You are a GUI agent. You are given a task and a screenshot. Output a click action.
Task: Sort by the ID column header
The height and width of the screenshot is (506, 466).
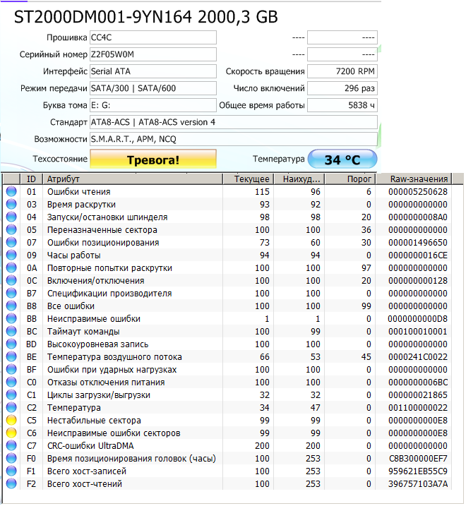point(32,179)
